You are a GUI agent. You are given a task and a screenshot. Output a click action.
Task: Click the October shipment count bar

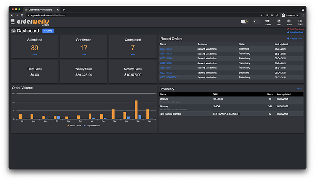[58, 118]
